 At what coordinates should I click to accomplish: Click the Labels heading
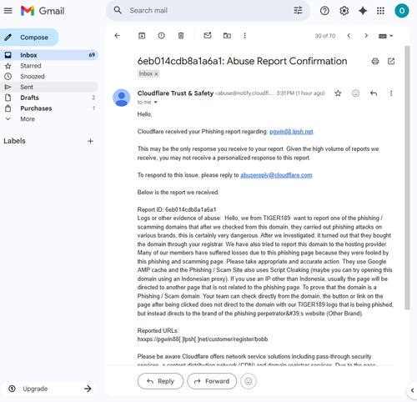tap(14, 141)
